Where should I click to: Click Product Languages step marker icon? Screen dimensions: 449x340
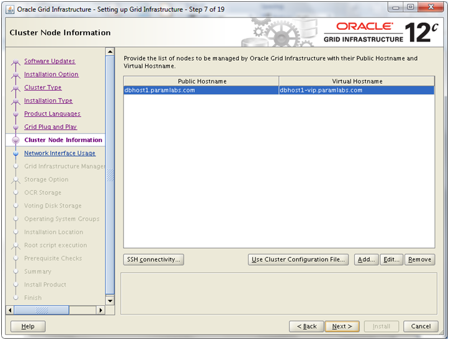coord(16,114)
